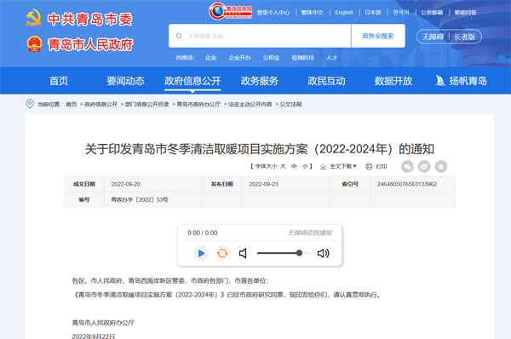Play the audio reading

[201, 253]
